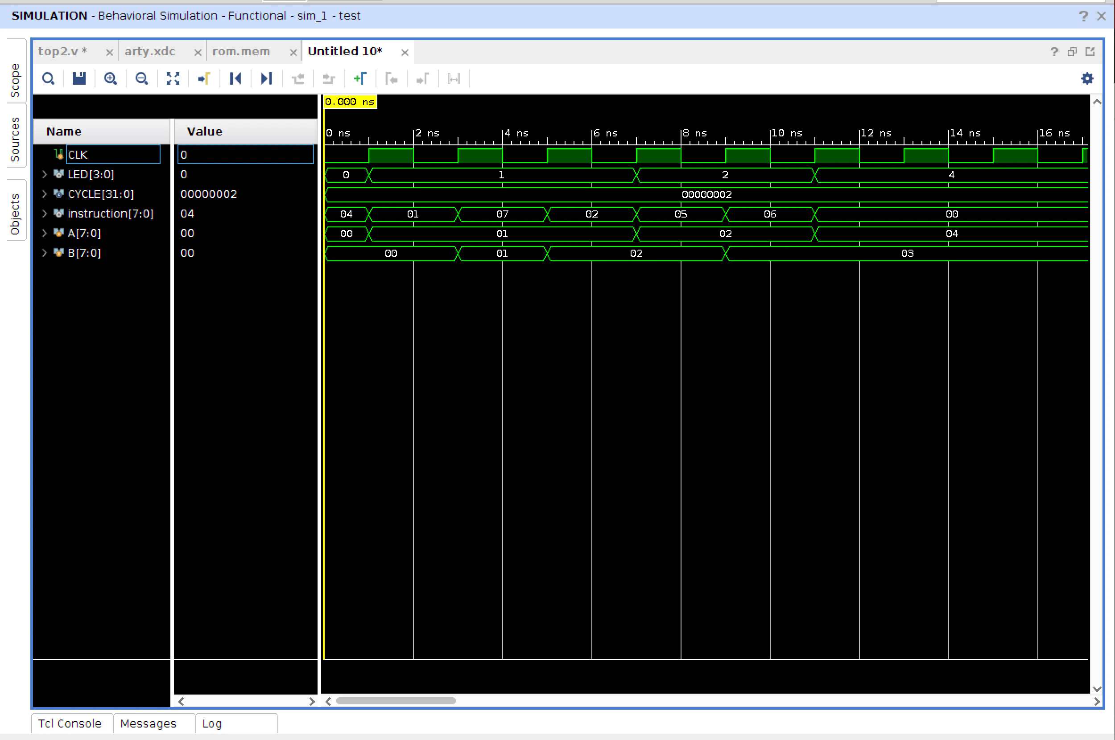Go to next marker
Image resolution: width=1115 pixels, height=740 pixels.
tap(422, 78)
